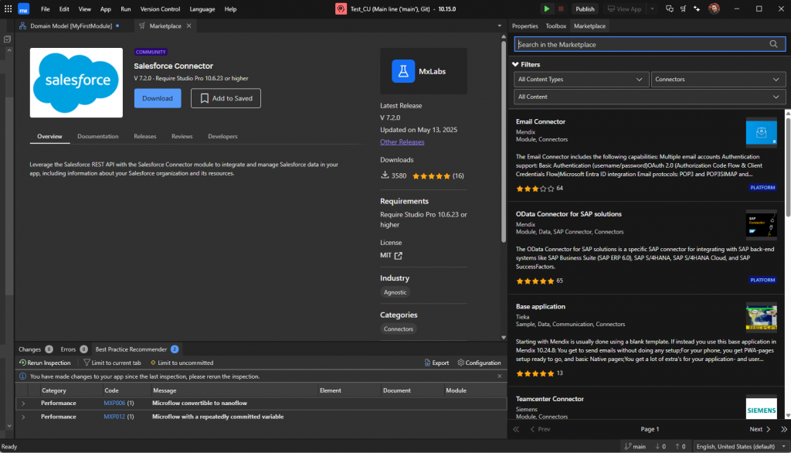Open the app switcher grid icon
Screen dimensions: 791x453
(8, 9)
